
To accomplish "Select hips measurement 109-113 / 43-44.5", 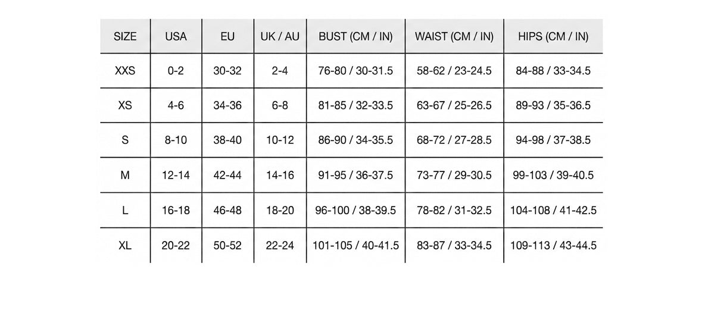I will tap(553, 245).
